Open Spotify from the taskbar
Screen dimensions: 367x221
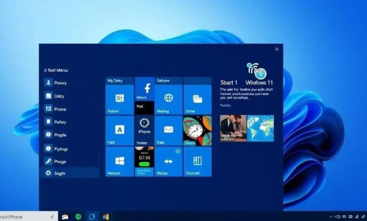[x=78, y=217]
